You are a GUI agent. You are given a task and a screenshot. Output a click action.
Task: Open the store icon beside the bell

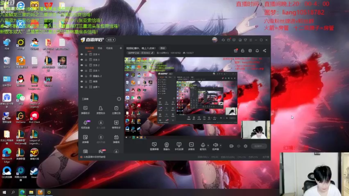(x=250, y=51)
